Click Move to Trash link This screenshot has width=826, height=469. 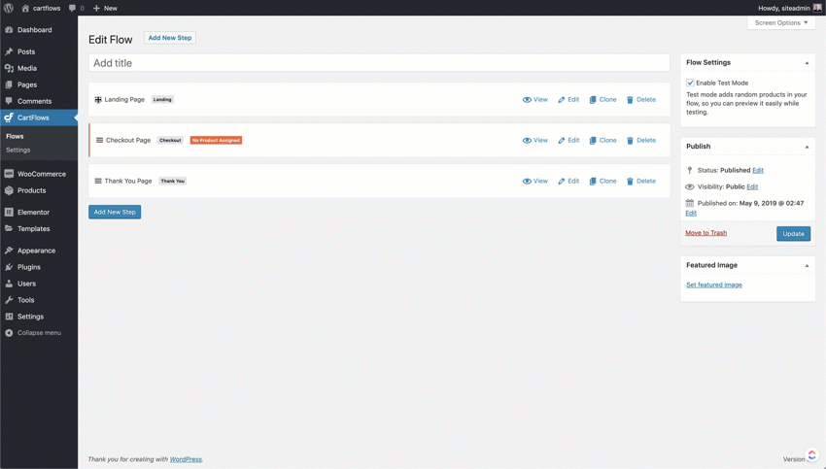pos(706,233)
